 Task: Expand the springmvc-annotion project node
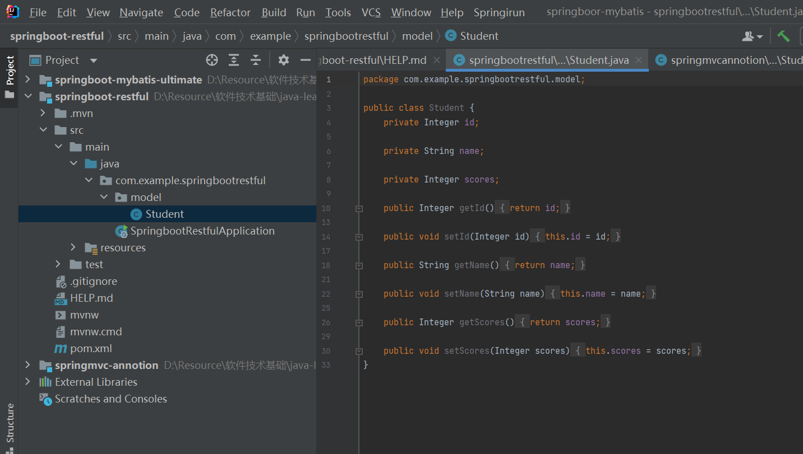(x=27, y=365)
